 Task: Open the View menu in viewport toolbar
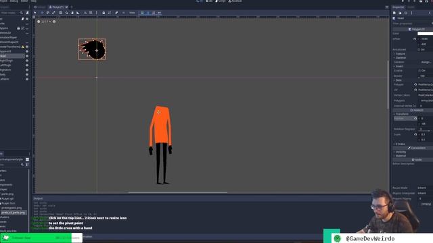pyautogui.click(x=133, y=13)
